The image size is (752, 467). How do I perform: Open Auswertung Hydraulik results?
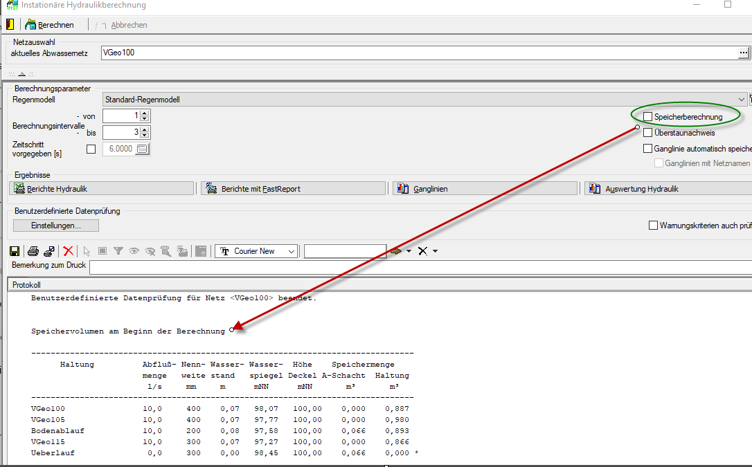[x=668, y=189]
